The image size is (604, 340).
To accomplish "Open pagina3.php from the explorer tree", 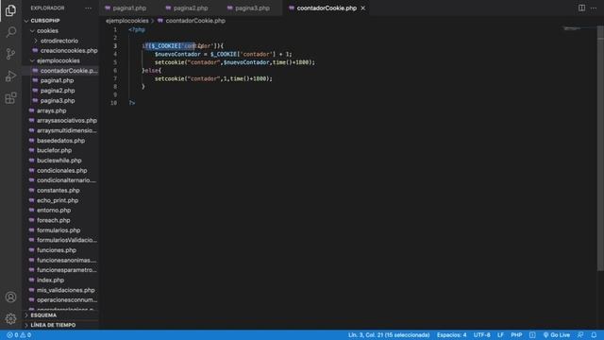I will (58, 101).
